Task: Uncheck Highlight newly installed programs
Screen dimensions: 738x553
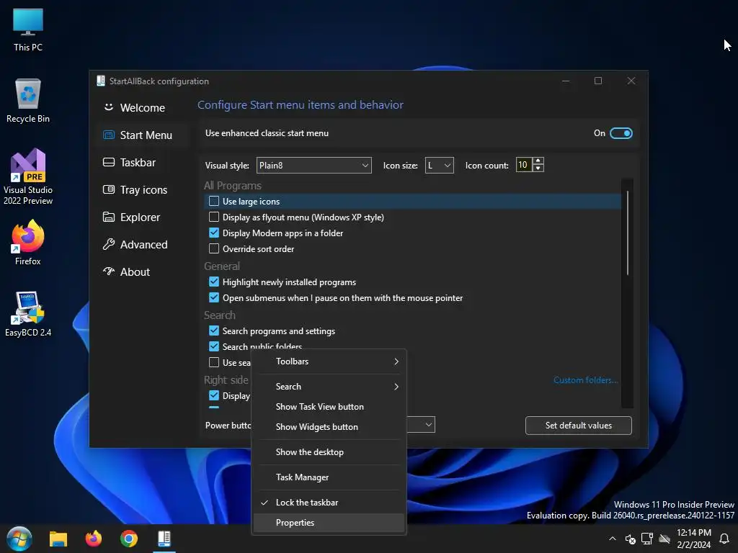Action: [x=213, y=282]
